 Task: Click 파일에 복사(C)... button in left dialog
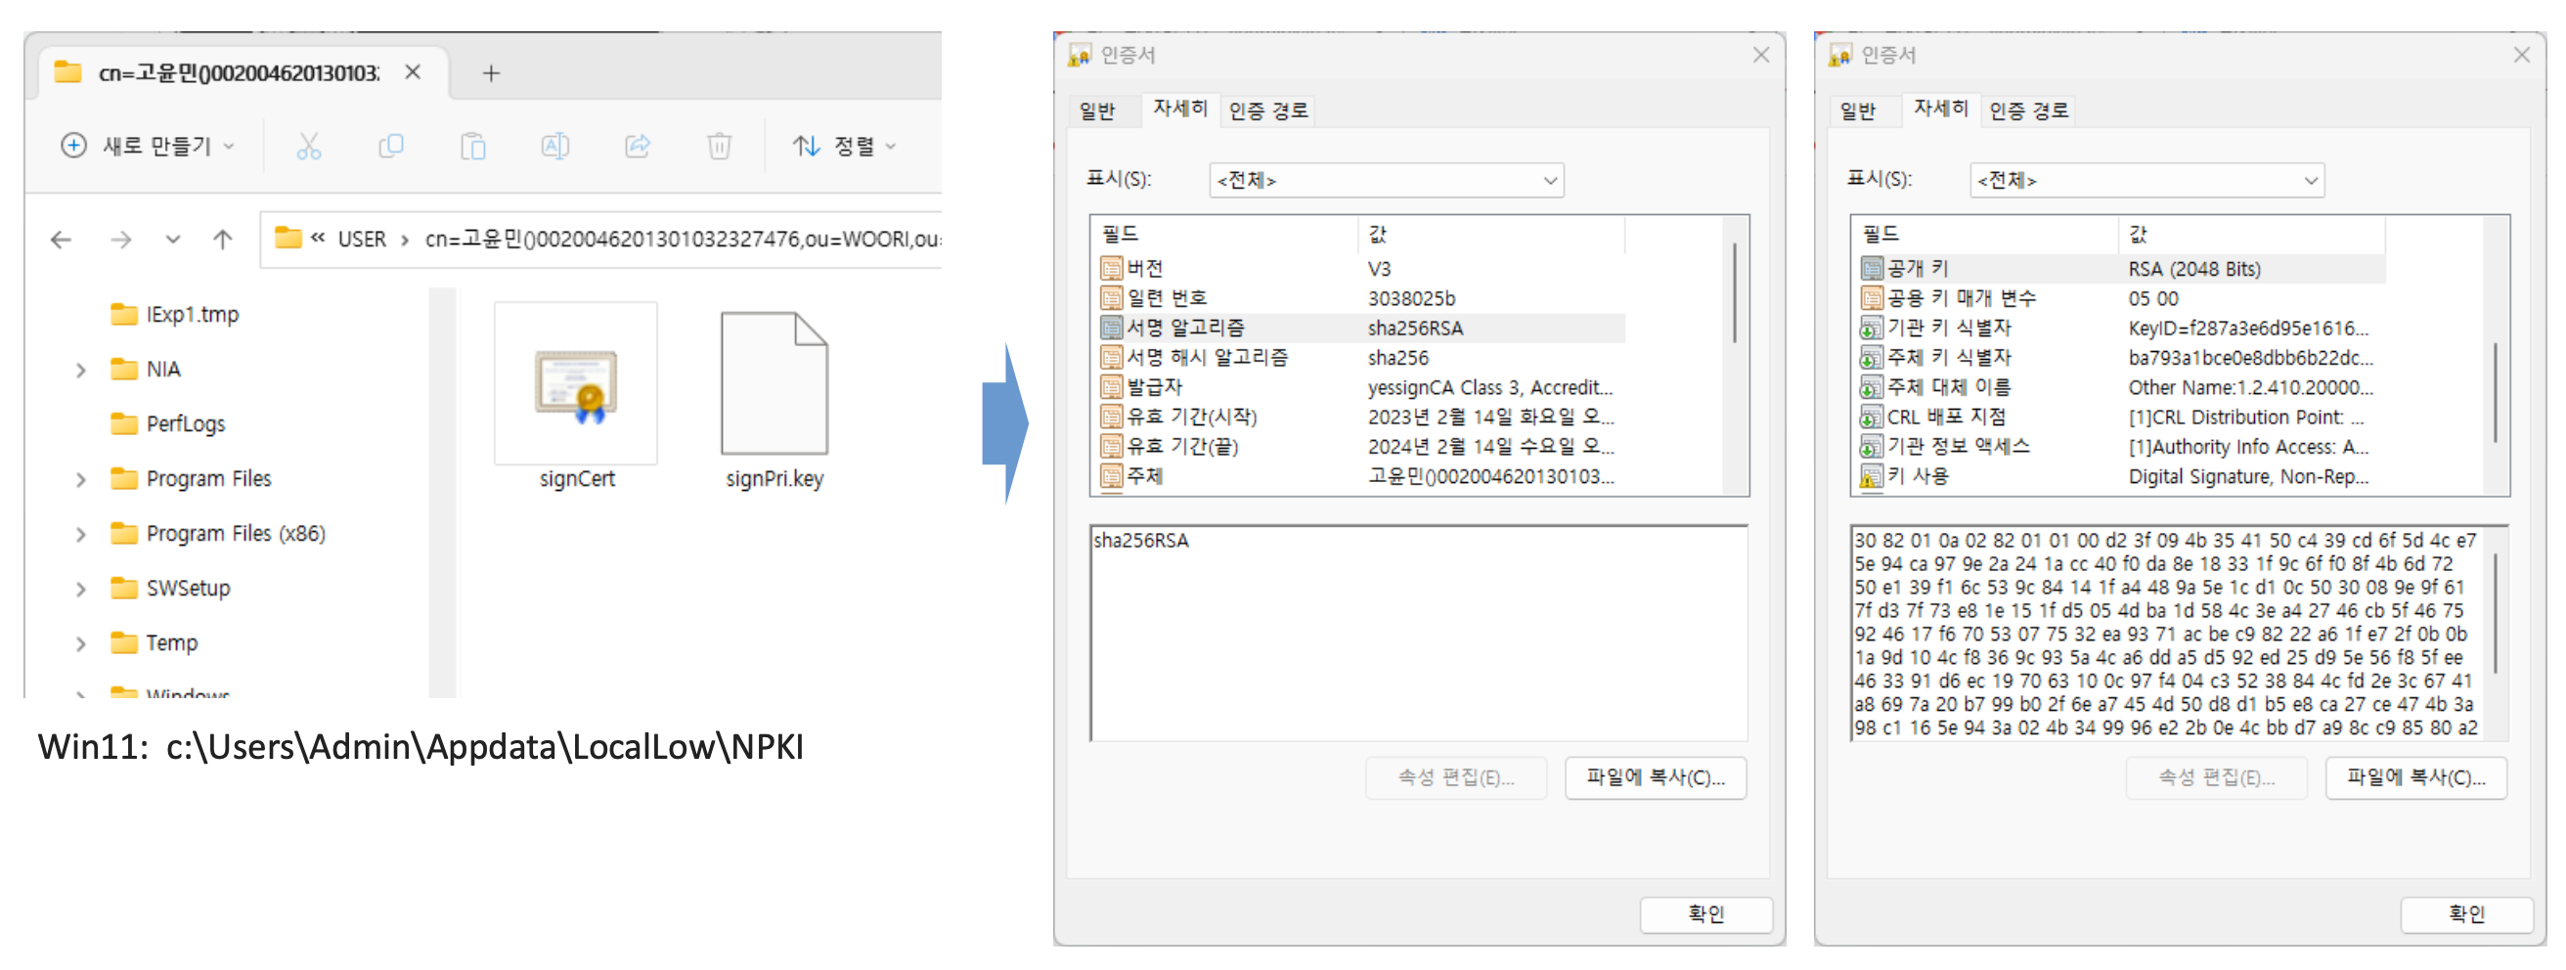[x=1655, y=777]
